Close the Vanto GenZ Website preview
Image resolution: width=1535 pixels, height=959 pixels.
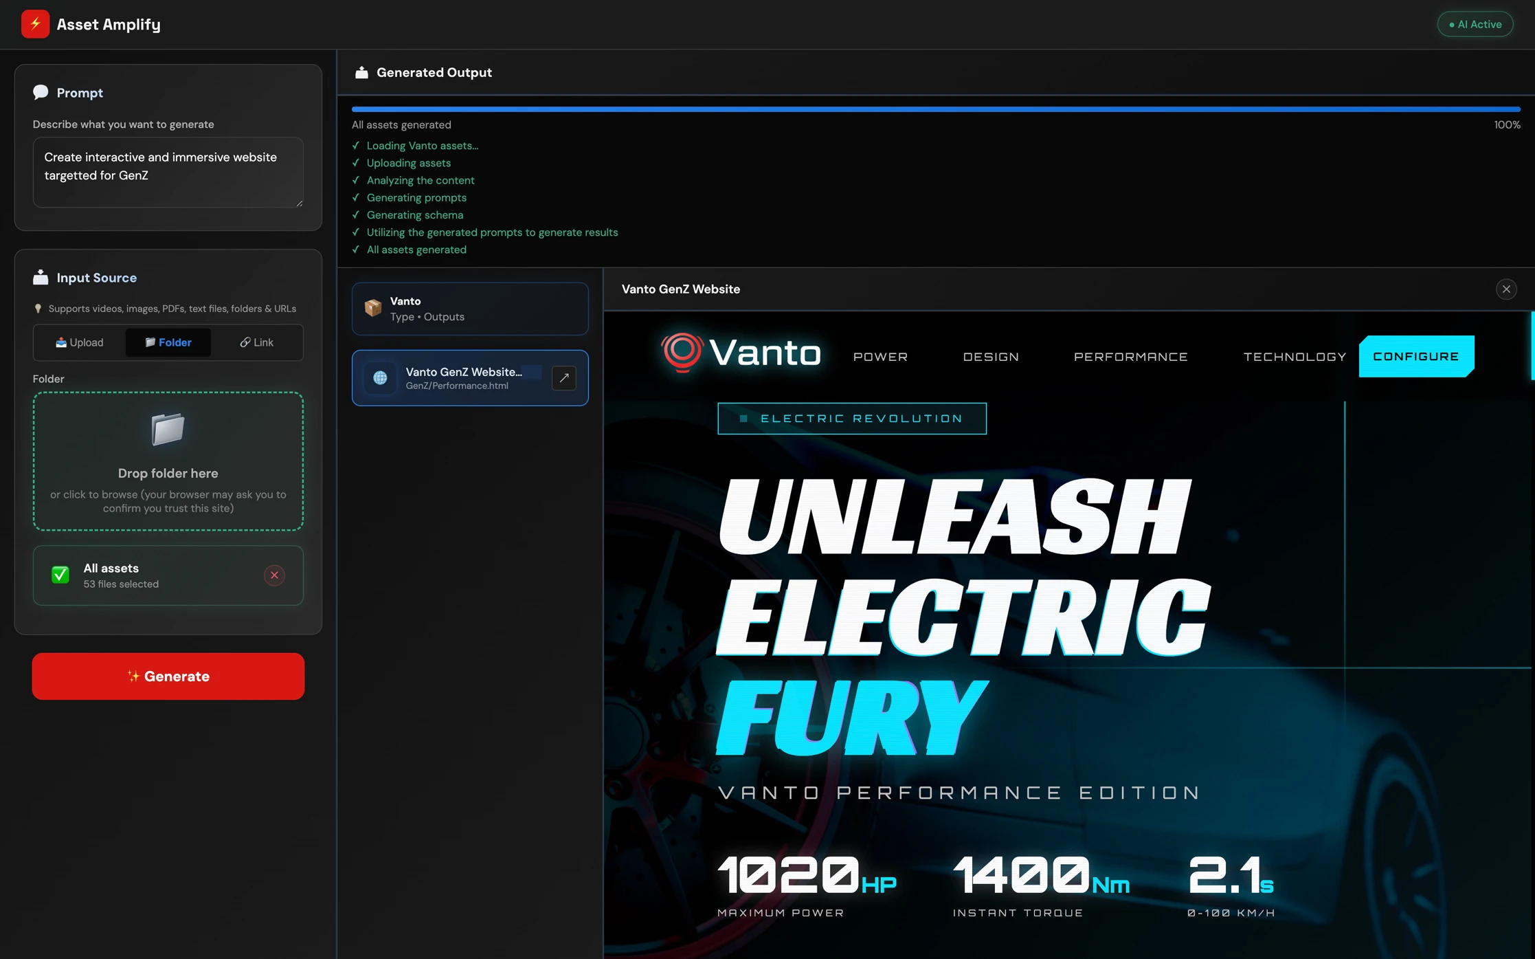pyautogui.click(x=1506, y=289)
